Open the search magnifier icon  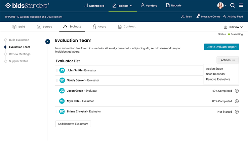232,5
